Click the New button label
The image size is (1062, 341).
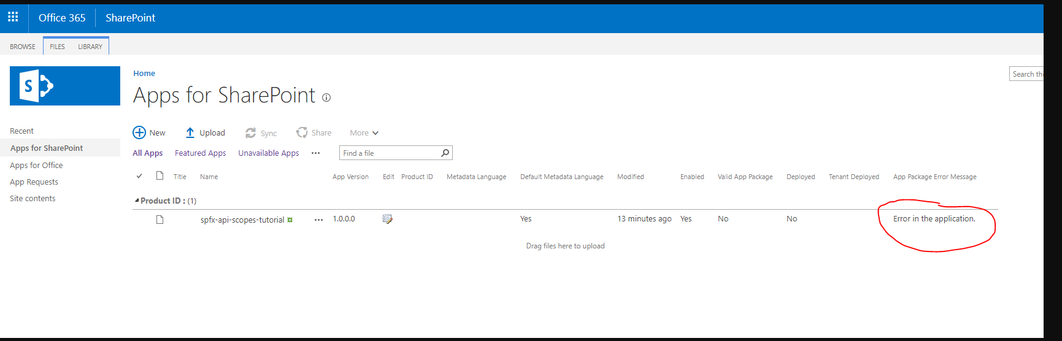tap(157, 133)
